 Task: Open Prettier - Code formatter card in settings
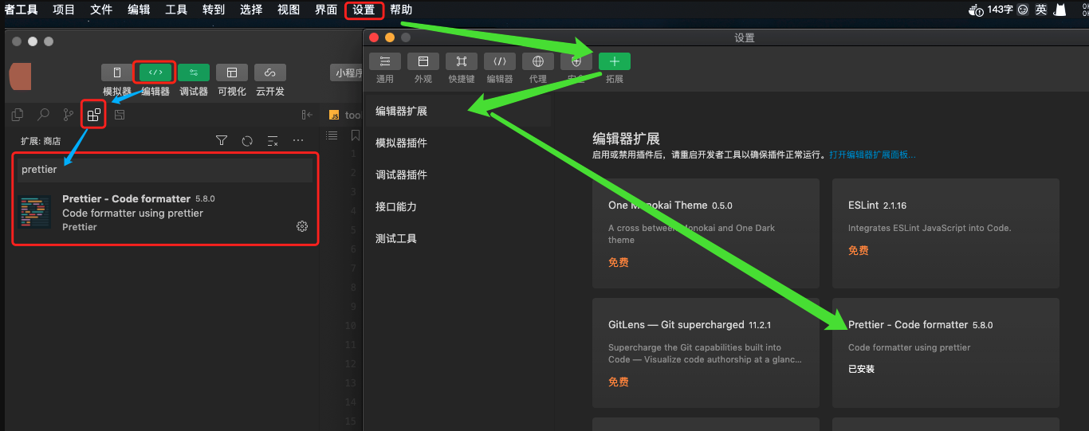[x=946, y=353]
